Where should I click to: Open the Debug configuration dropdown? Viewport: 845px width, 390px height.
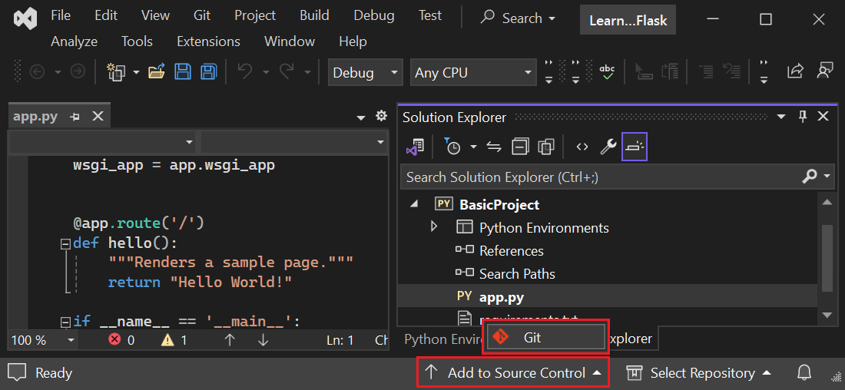tap(365, 73)
